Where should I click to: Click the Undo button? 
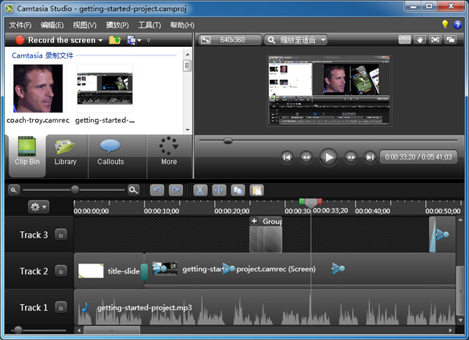coord(157,190)
